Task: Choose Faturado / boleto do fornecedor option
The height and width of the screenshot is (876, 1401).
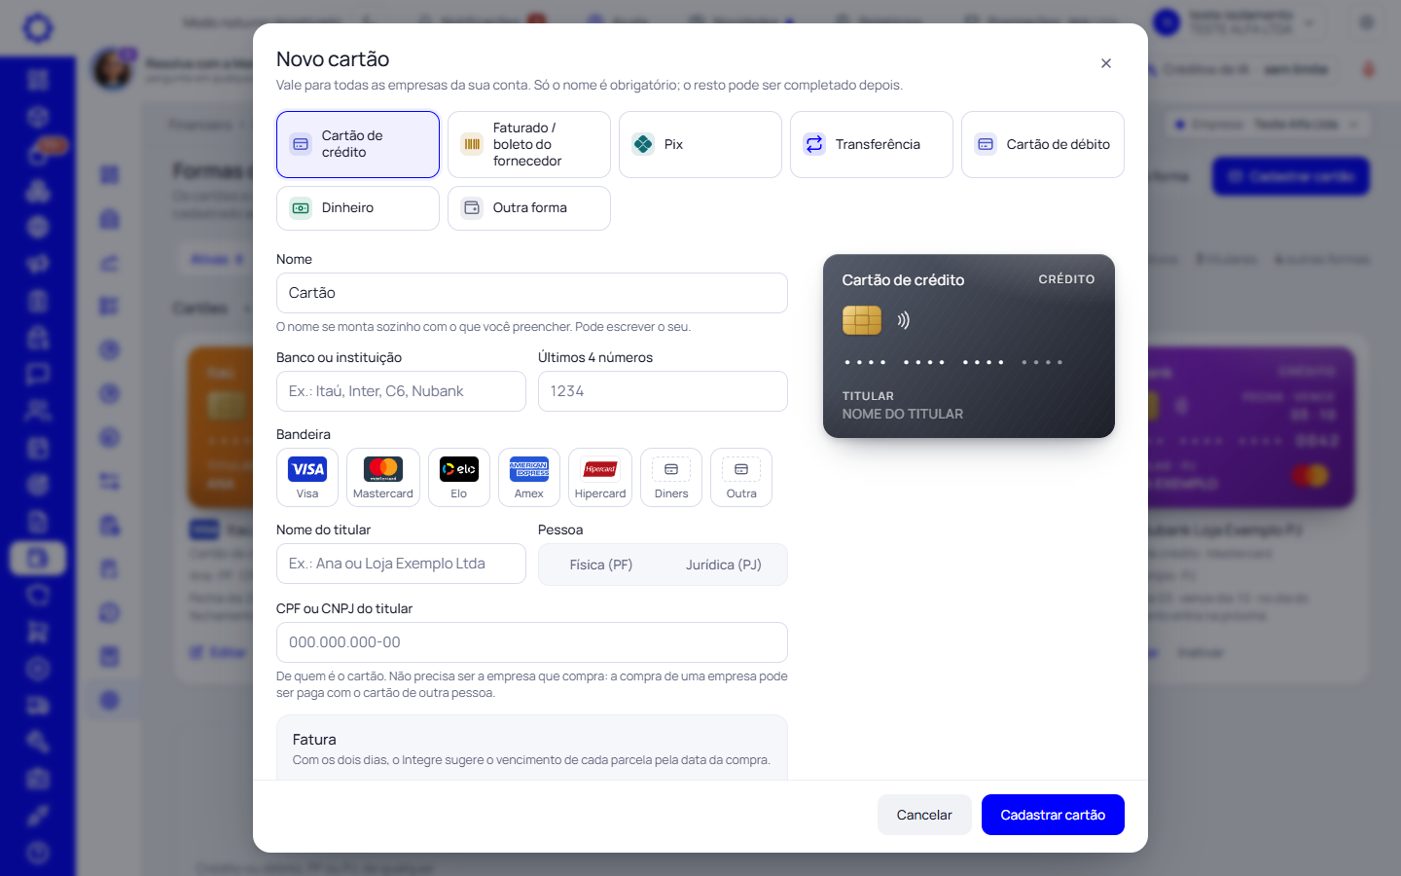Action: coord(529,144)
